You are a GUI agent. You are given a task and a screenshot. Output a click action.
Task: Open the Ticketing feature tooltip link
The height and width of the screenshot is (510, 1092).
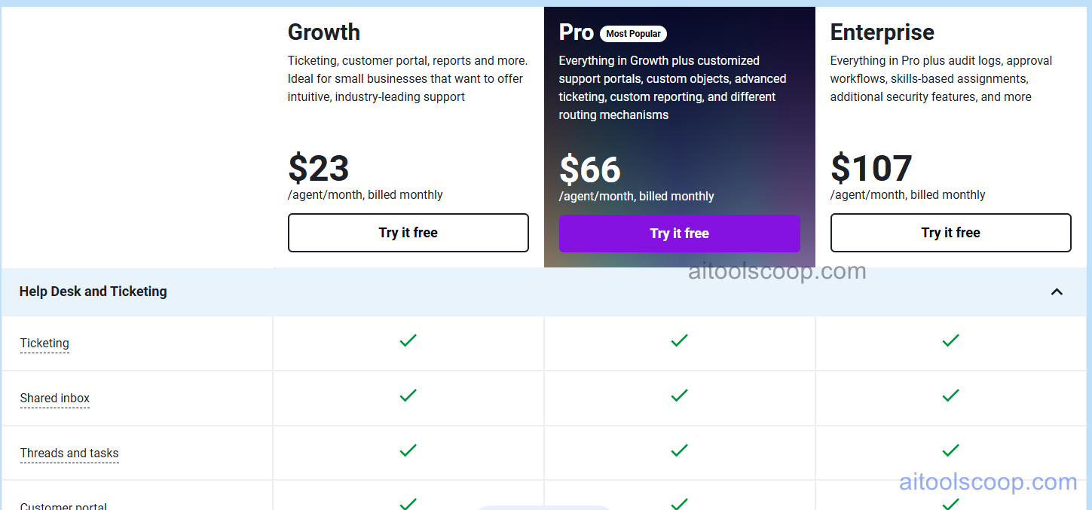click(x=44, y=343)
